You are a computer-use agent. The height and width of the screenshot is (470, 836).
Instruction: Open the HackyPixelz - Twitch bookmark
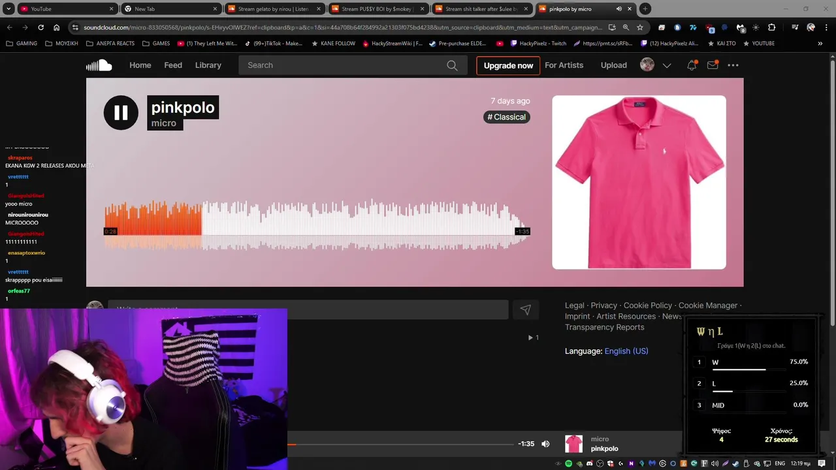pos(539,44)
